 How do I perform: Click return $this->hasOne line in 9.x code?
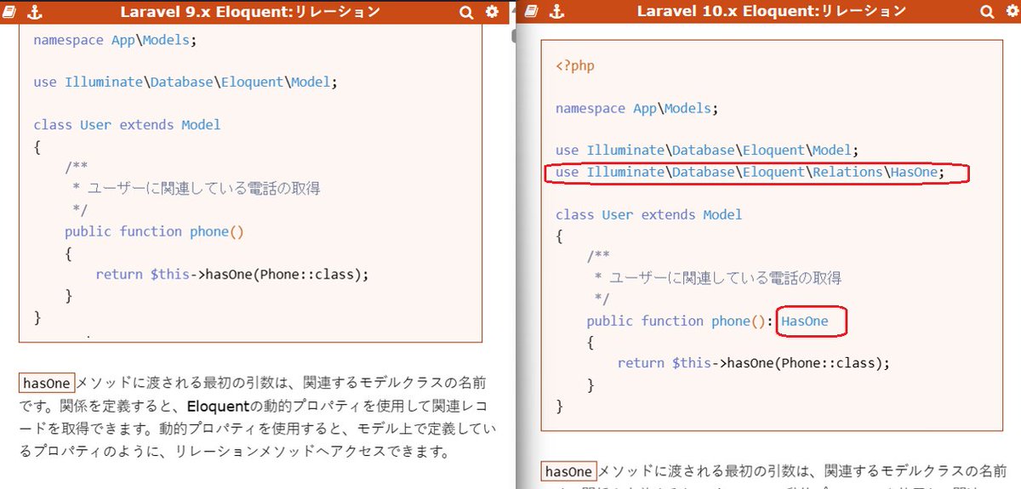233,275
